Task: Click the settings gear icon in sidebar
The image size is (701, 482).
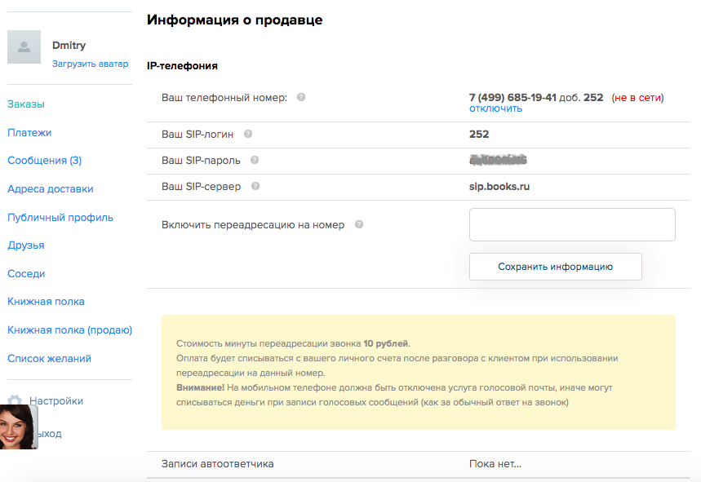Action: pos(15,401)
